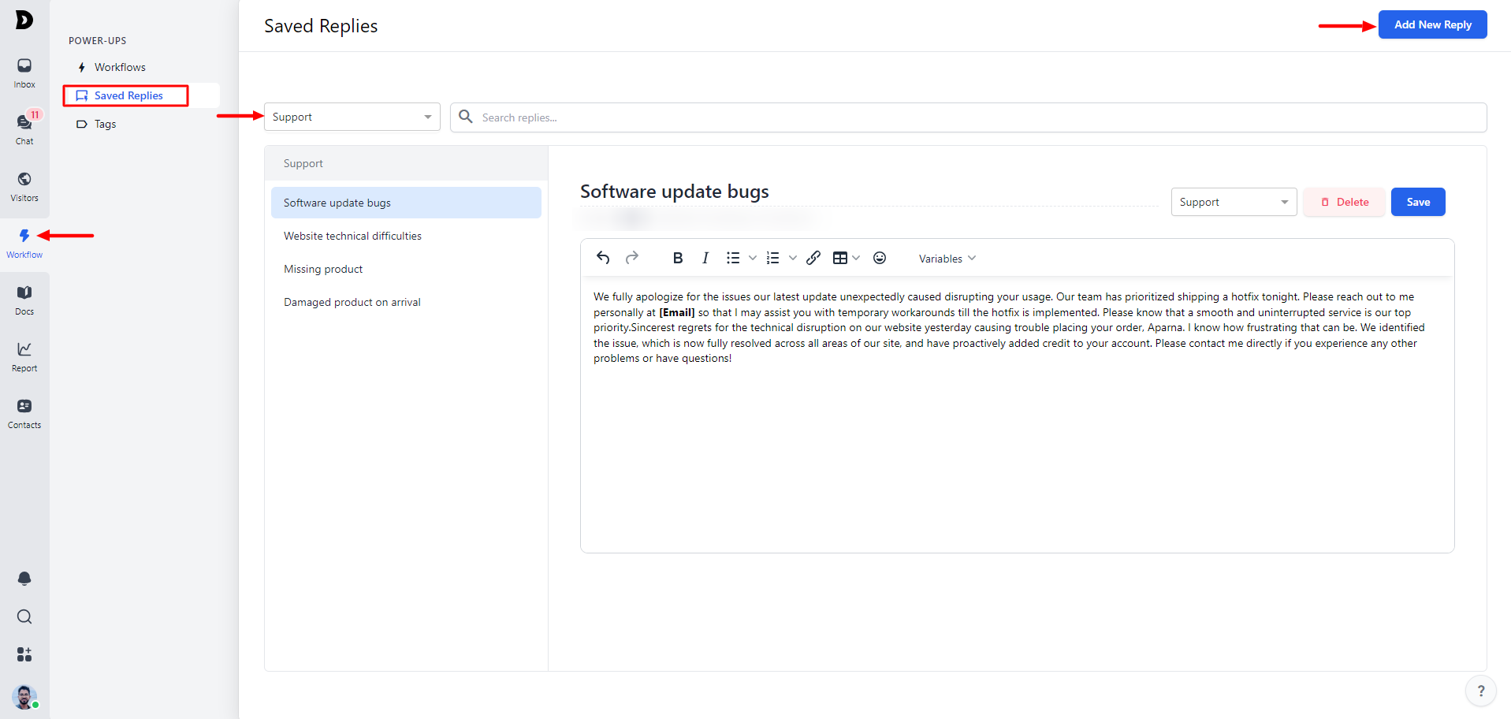Viewport: 1511px width, 719px height.
Task: Toggle italic formatting in the editor
Action: (705, 258)
